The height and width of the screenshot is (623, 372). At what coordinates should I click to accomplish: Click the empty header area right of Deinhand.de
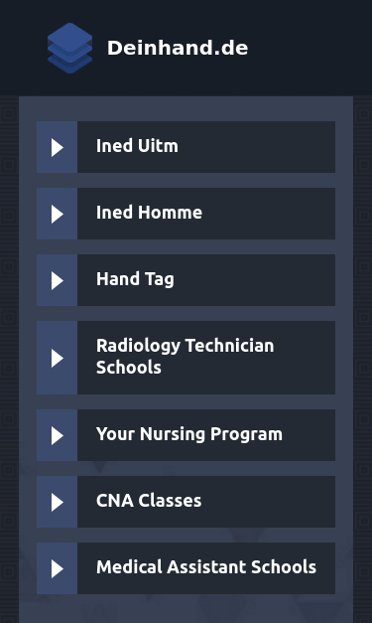click(x=310, y=48)
